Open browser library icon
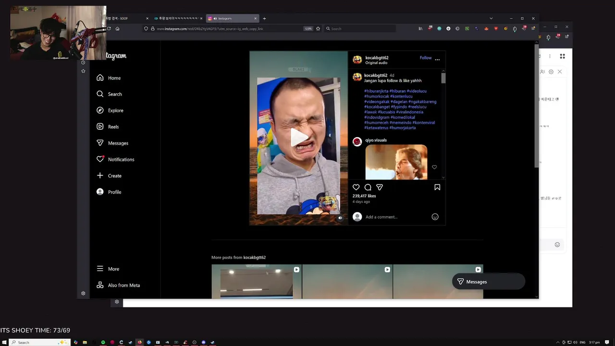This screenshot has height=346, width=615. pos(420,29)
